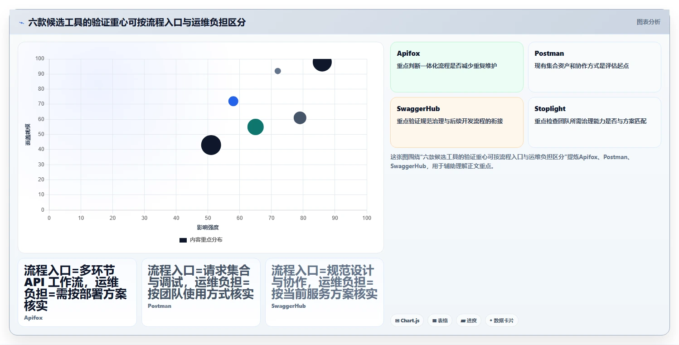Click text 重点验证规范治理与后续开发流程的衔接
The height and width of the screenshot is (345, 679).
pyautogui.click(x=450, y=121)
